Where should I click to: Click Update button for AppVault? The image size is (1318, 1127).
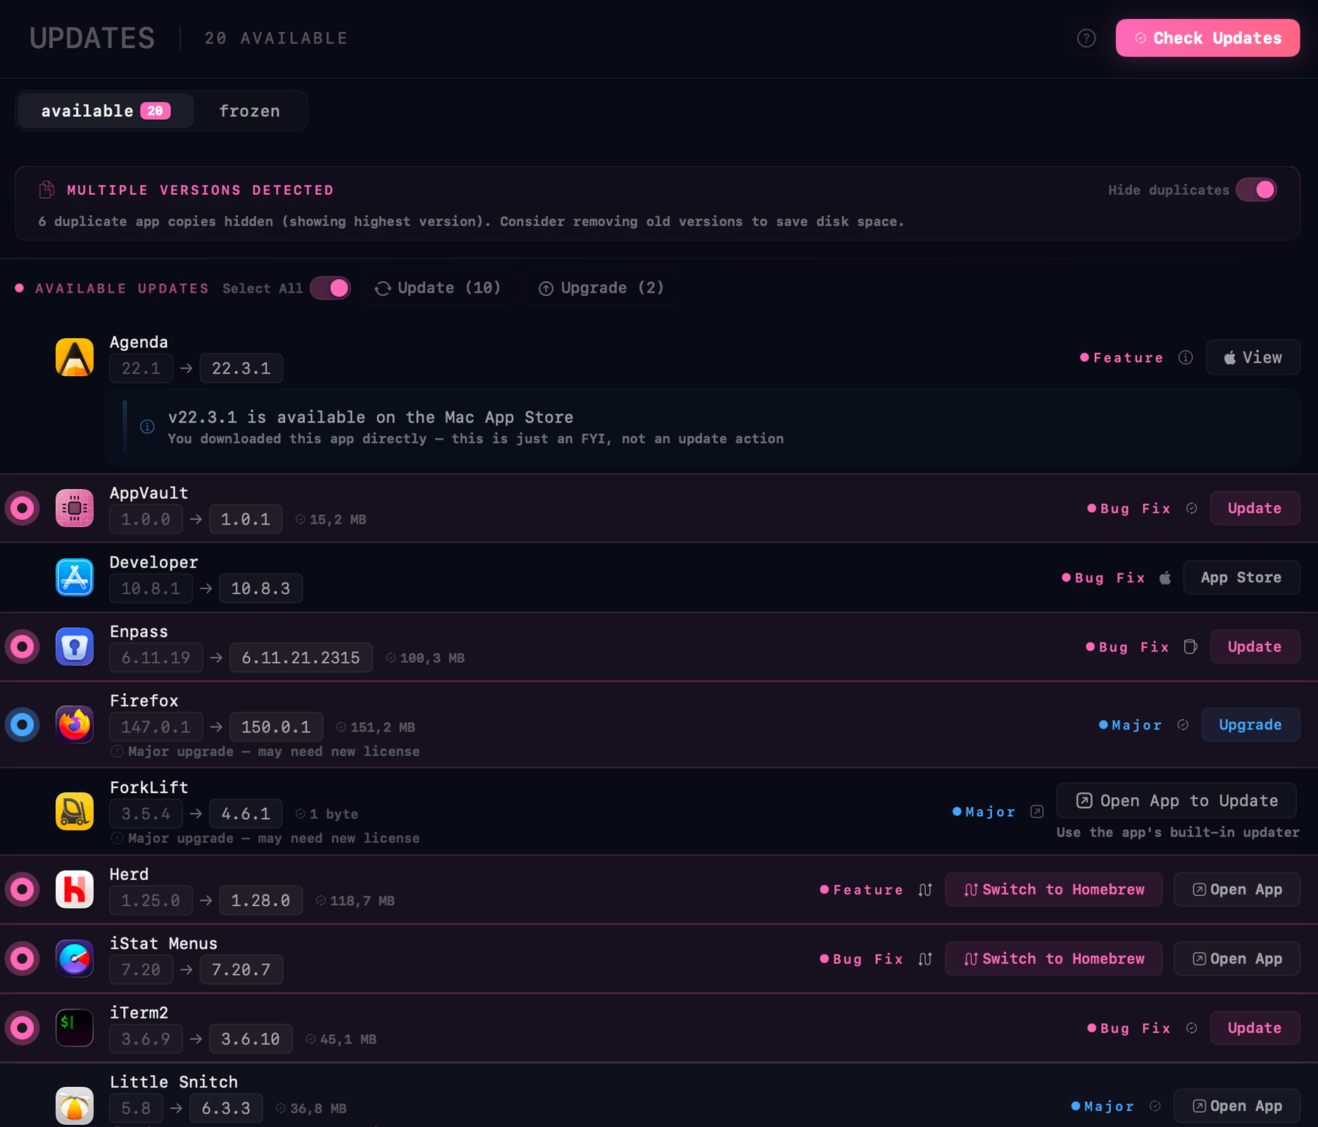pos(1255,508)
